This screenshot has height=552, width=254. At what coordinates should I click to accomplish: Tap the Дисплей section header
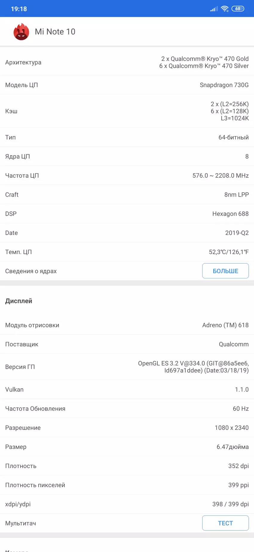[x=19, y=301]
